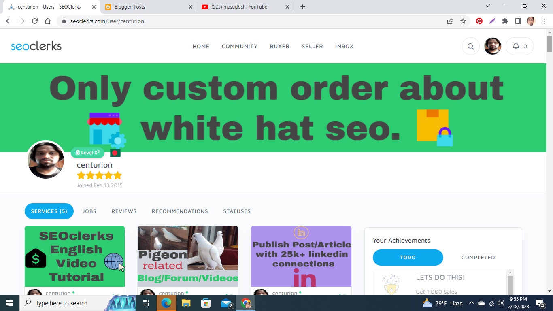Toggle the browser side panel icon
The image size is (553, 311).
(x=518, y=21)
